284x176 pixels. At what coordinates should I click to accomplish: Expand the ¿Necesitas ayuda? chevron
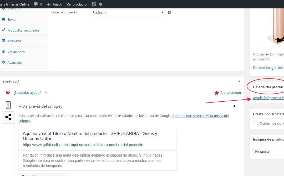coord(46,93)
